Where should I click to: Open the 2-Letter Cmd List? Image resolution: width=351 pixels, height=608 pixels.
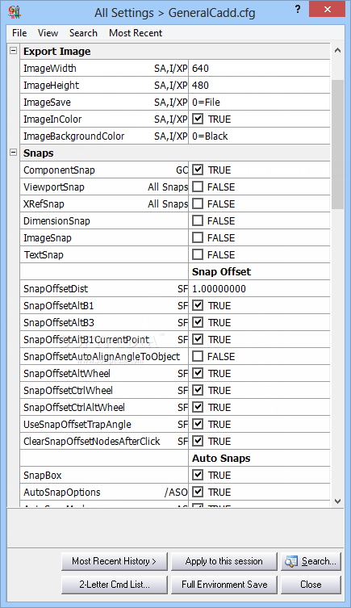pos(115,585)
